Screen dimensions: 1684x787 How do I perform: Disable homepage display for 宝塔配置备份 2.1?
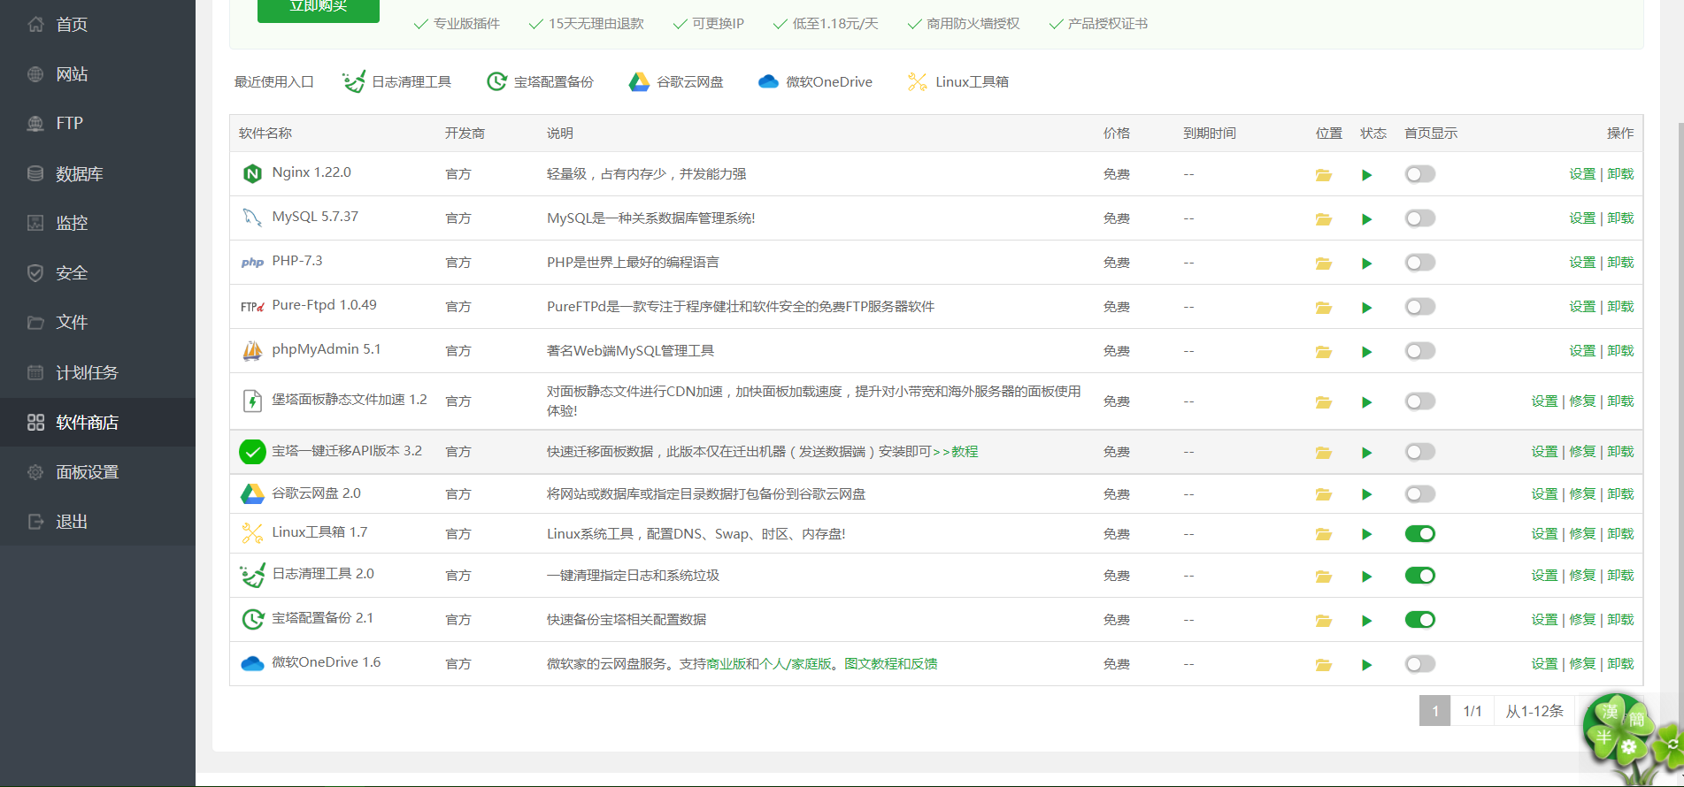point(1419,620)
